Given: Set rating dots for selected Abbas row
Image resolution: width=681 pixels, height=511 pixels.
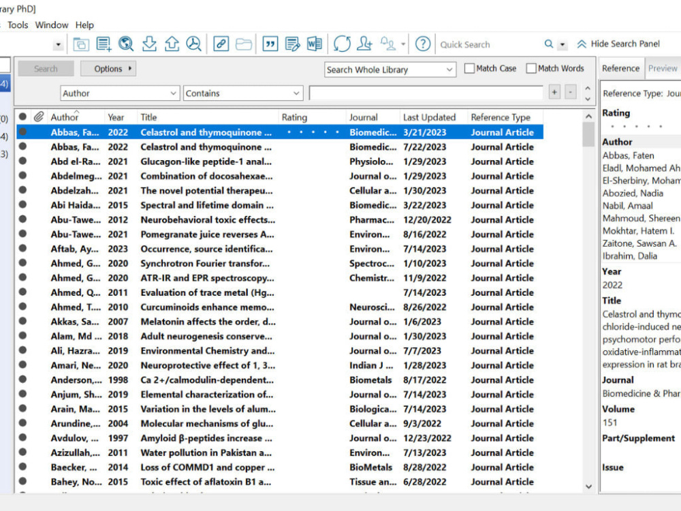Looking at the screenshot, I should (313, 132).
